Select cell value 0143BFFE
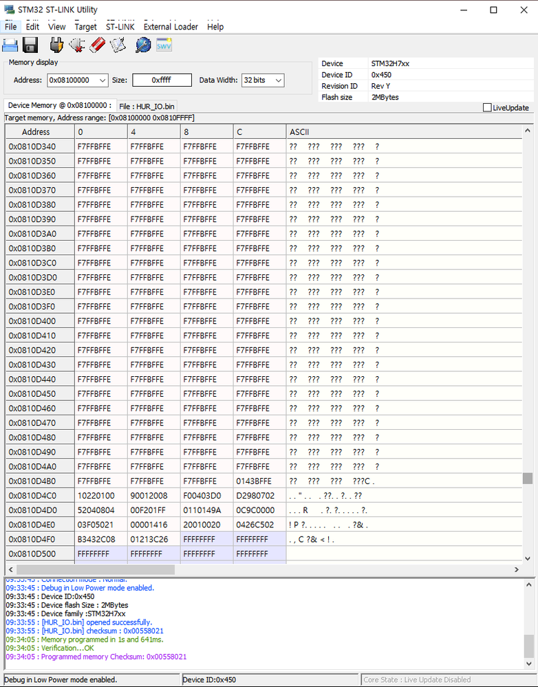Screen dimensions: 538x687 pos(259,481)
